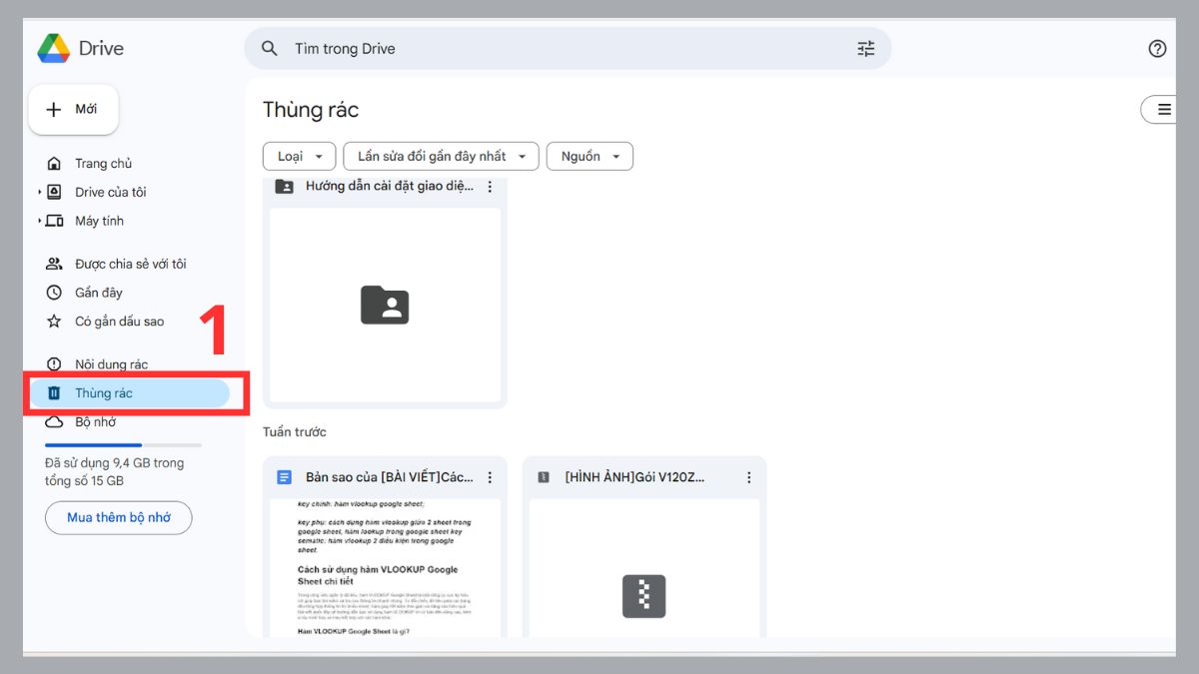1199x674 pixels.
Task: Switch to list layout view
Action: click(x=1162, y=110)
